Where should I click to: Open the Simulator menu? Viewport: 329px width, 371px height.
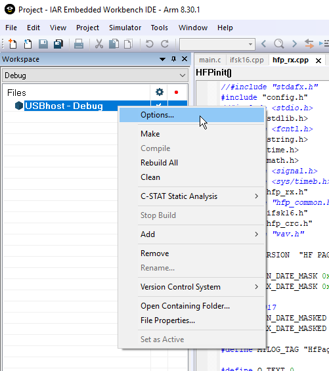125,28
